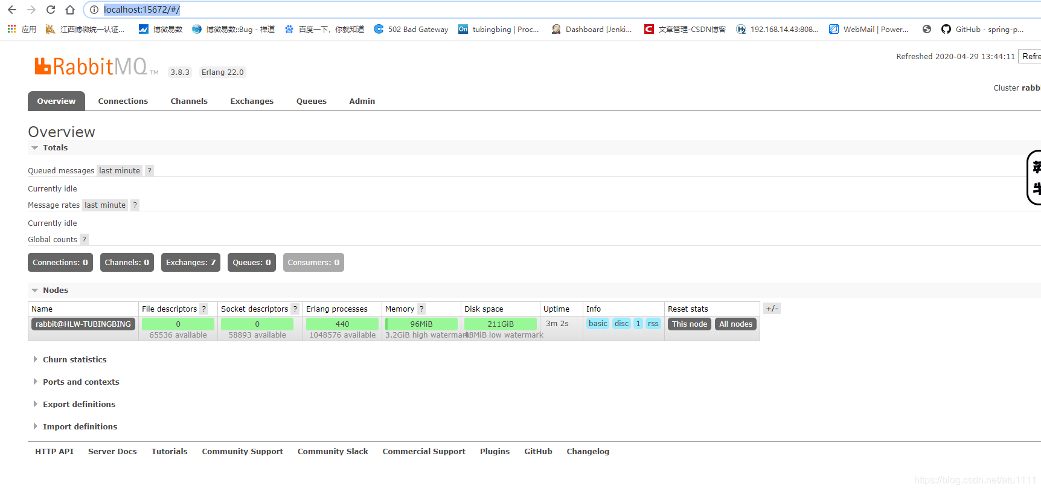Click the Refresh button
1041x491 pixels.
click(x=1030, y=56)
